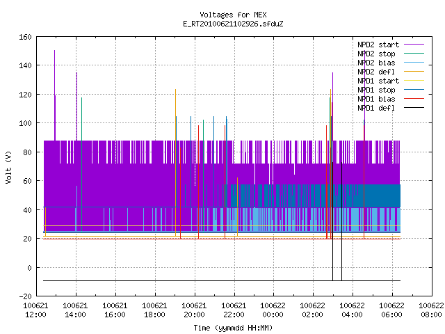Viewport: 445px width, 334px height.
Task: Click the Time (yymmdd HH:MM) x-axis label
Action: 233,328
